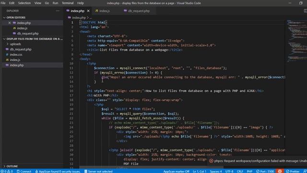Open the View menu
The height and width of the screenshot is (173, 307).
[x=37, y=3]
